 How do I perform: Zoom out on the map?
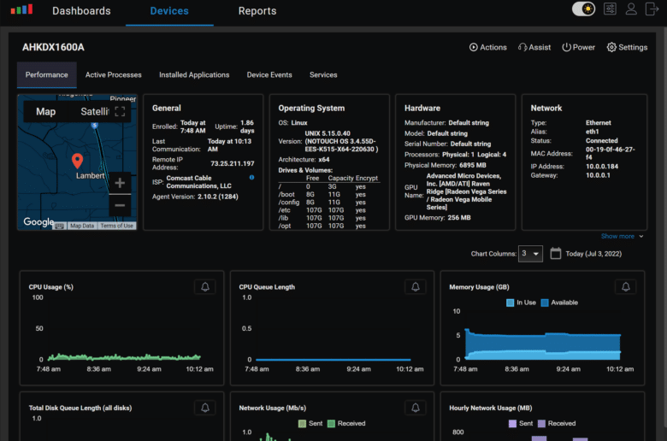[120, 205]
